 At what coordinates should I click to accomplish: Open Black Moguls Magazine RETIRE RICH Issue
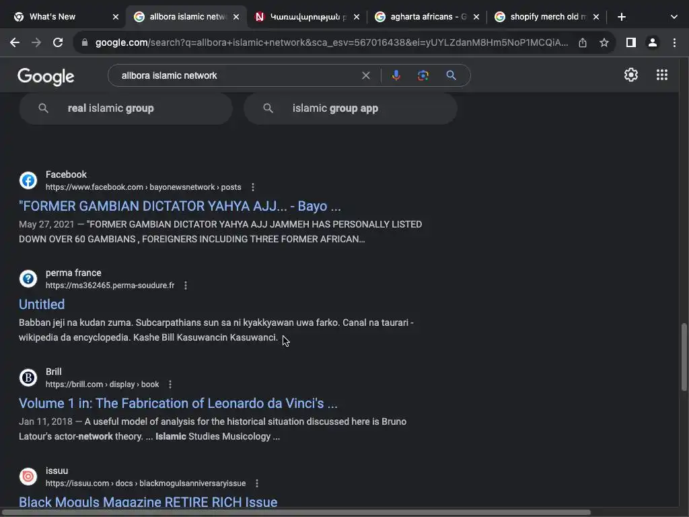(x=148, y=502)
